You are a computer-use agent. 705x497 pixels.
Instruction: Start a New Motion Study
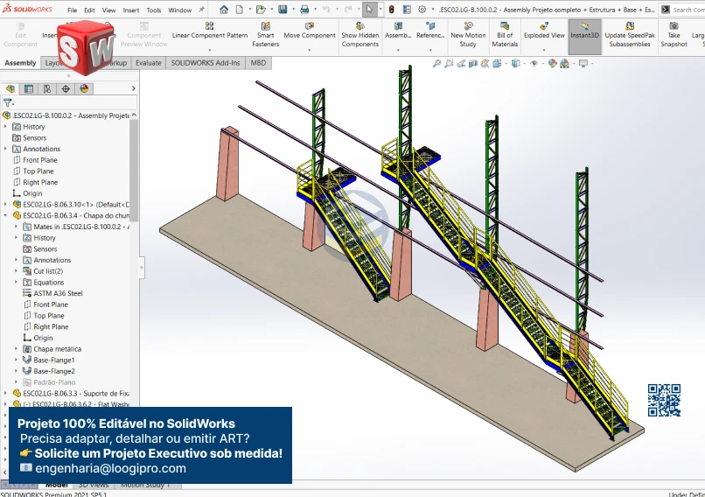(468, 34)
